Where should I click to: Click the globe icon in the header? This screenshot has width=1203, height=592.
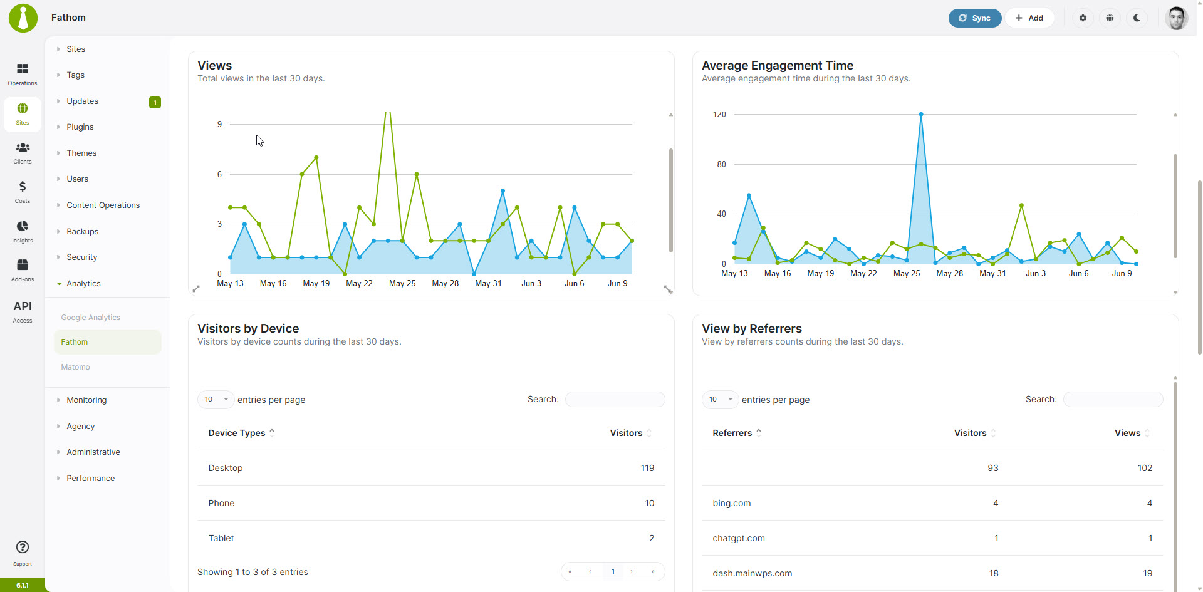pos(1110,18)
